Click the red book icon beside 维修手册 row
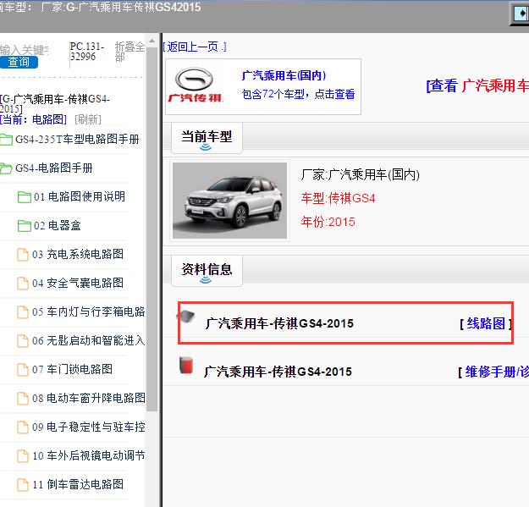Viewport: 529px width, 507px height. coord(186,366)
